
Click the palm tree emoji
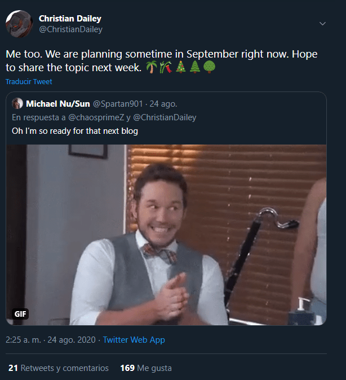pyautogui.click(x=152, y=67)
